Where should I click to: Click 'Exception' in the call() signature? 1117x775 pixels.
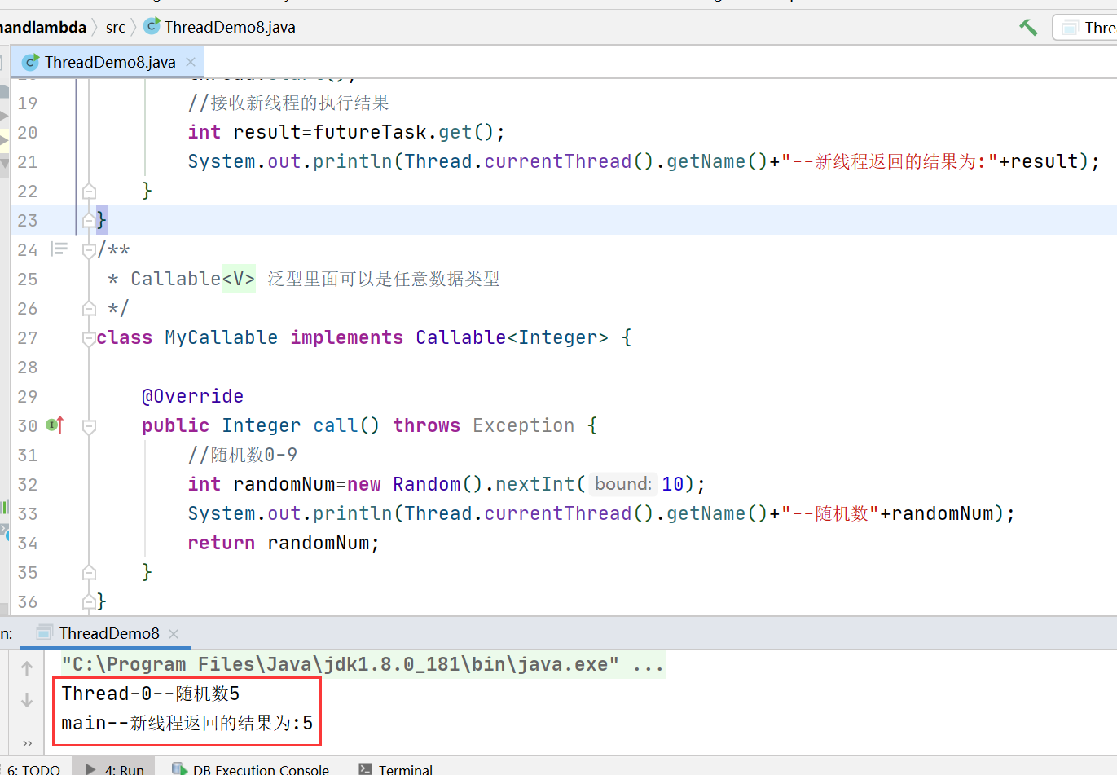[x=523, y=425]
